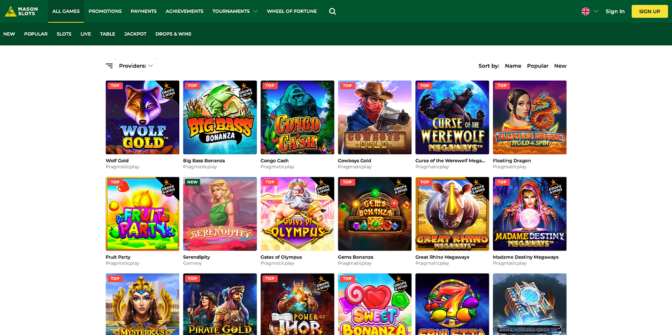The height and width of the screenshot is (335, 672).
Task: Click the Congo Cash title text
Action: (x=275, y=160)
